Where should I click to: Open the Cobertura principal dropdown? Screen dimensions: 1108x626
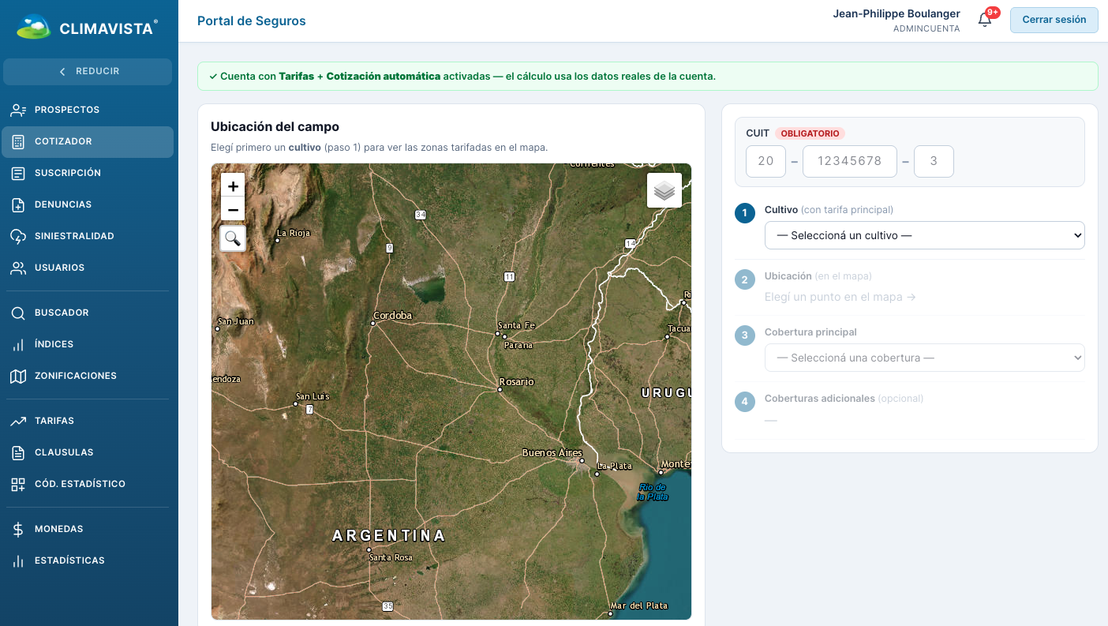coord(924,358)
